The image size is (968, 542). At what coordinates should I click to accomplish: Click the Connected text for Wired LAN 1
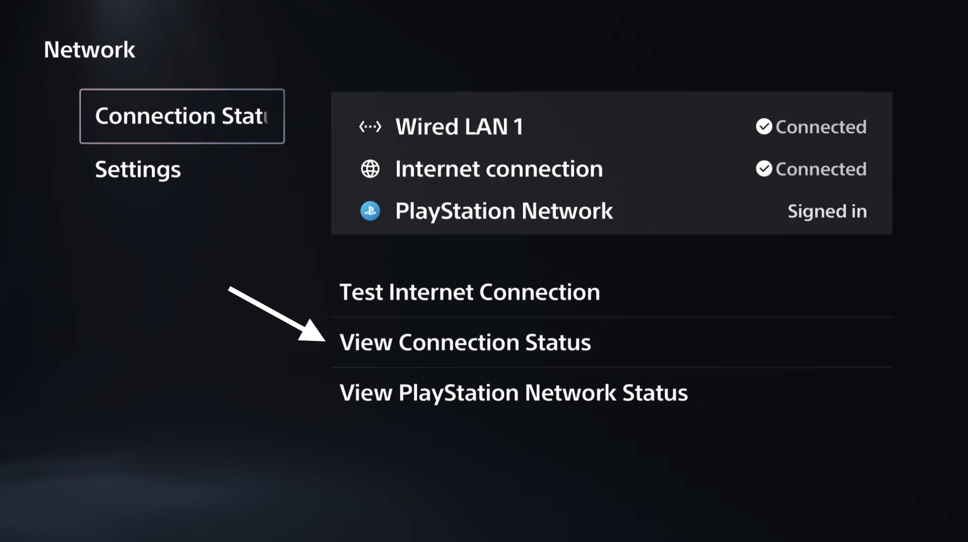point(821,127)
